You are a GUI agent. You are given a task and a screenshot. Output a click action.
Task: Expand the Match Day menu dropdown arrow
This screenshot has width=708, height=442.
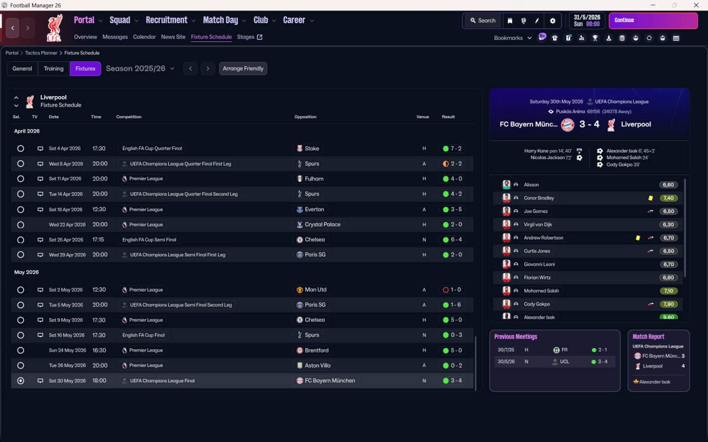tap(244, 21)
